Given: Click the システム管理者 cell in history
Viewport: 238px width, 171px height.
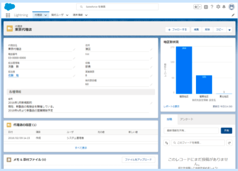Looking at the screenshot, I should (75, 138).
